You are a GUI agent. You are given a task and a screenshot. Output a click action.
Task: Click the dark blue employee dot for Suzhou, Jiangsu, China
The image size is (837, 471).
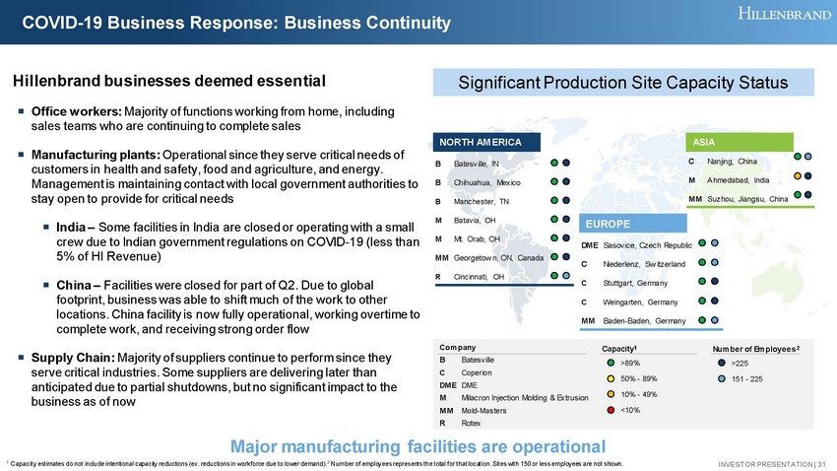(x=808, y=196)
